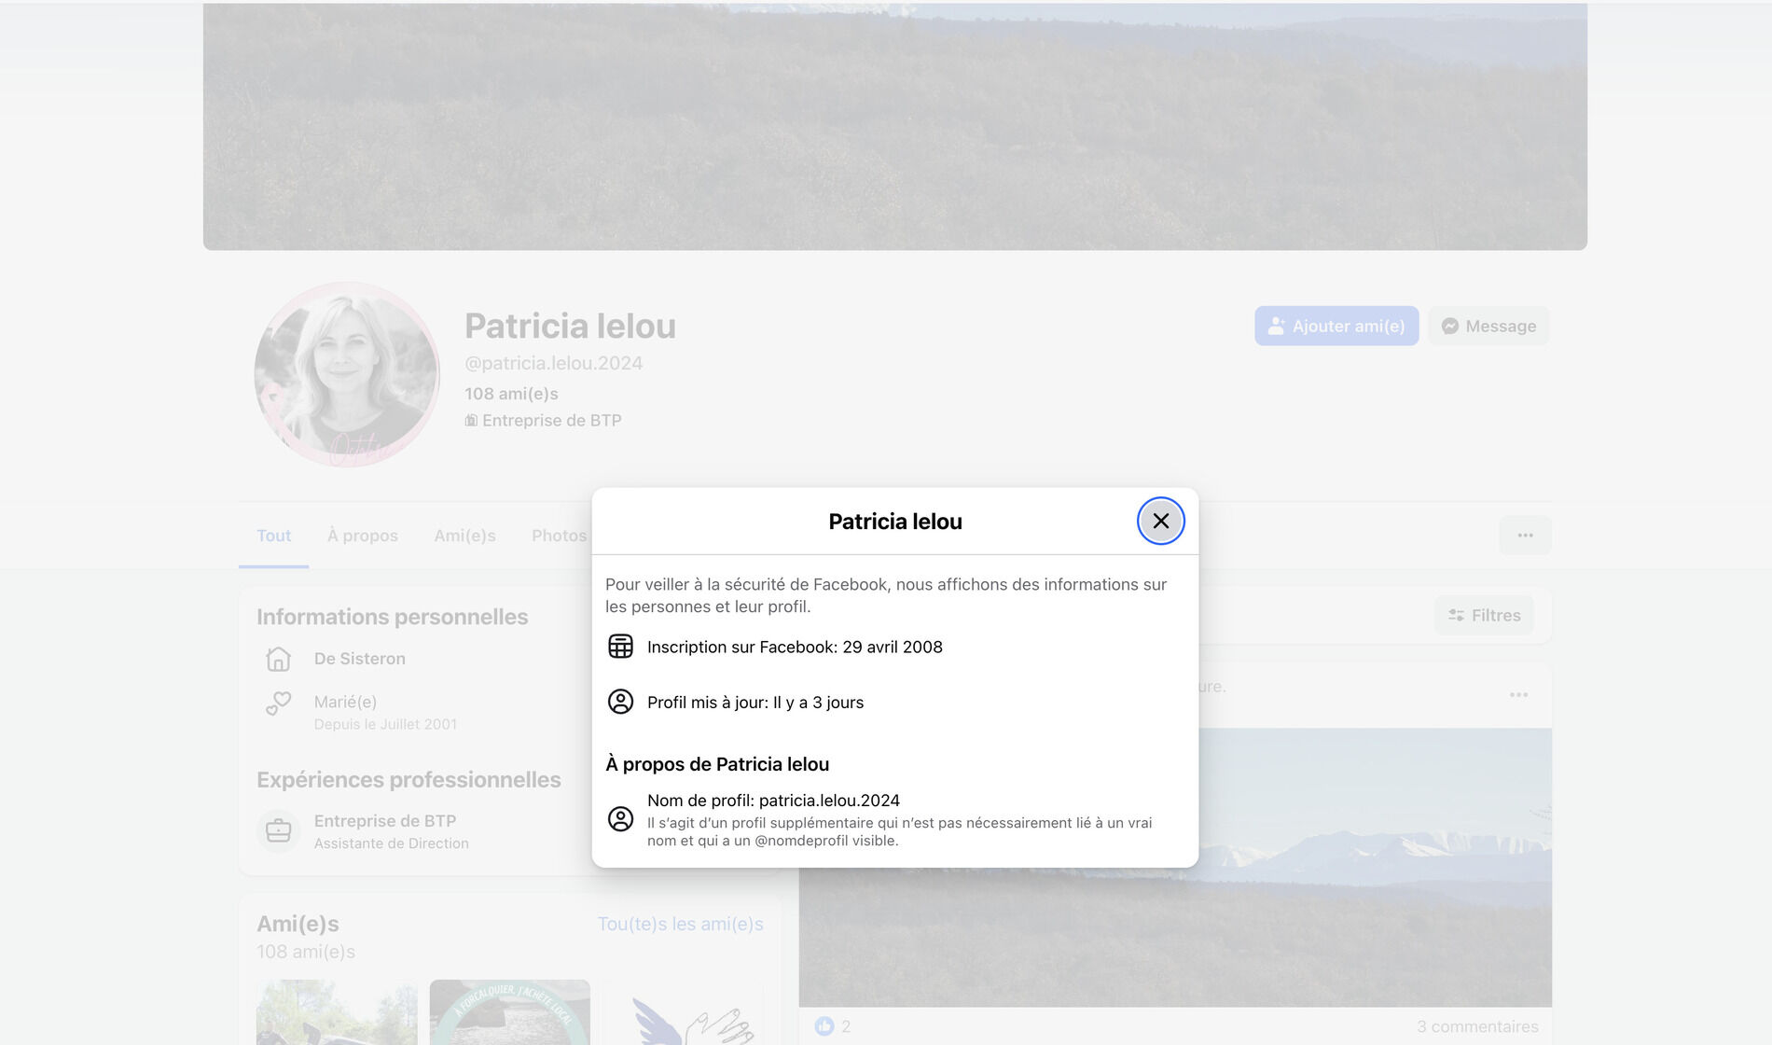Open the friend thumbnail with circular green badge

(509, 1012)
